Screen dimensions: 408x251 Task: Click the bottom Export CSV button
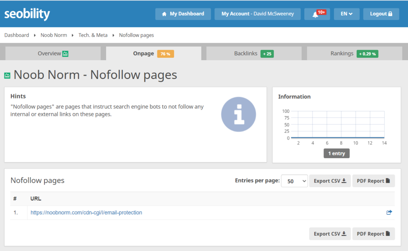[x=330, y=234]
